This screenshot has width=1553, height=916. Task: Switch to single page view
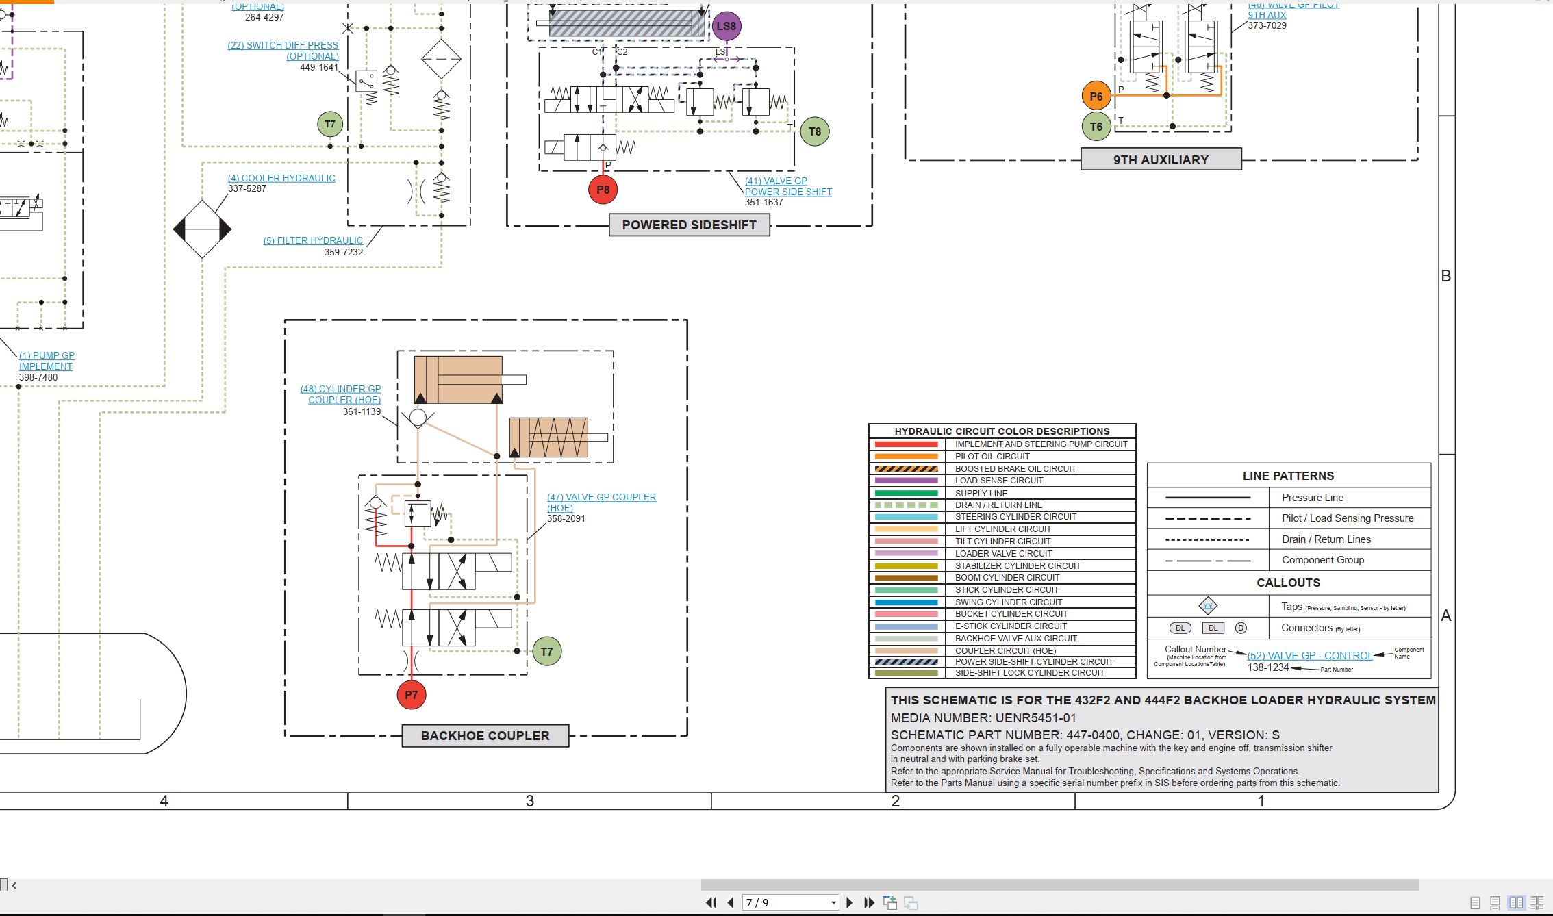(x=1476, y=903)
